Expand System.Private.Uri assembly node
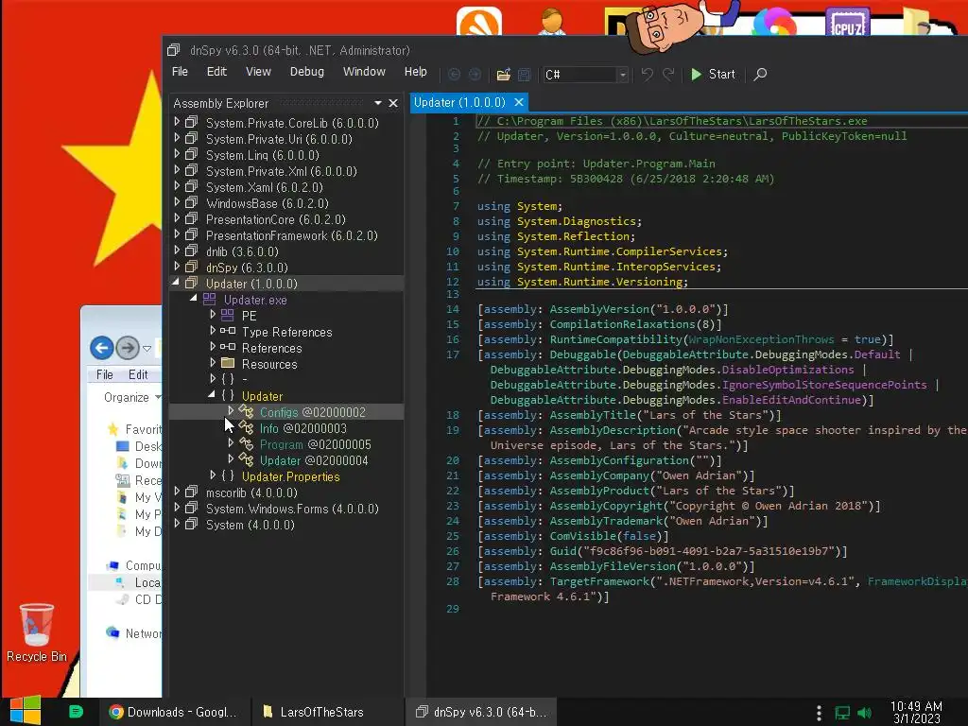The width and height of the screenshot is (968, 726). coord(177,138)
